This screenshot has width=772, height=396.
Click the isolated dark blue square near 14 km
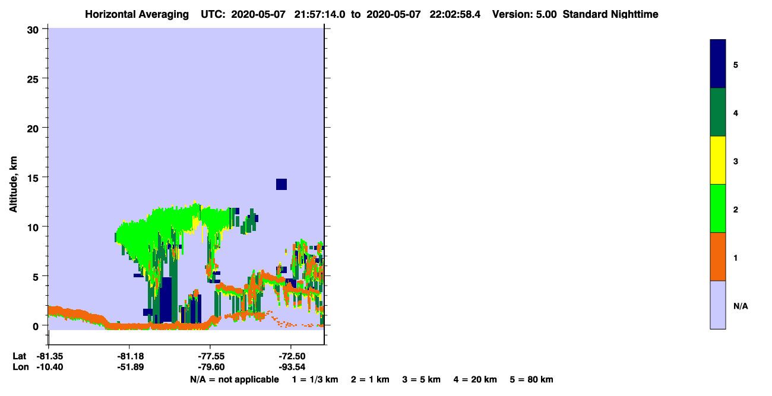click(281, 184)
